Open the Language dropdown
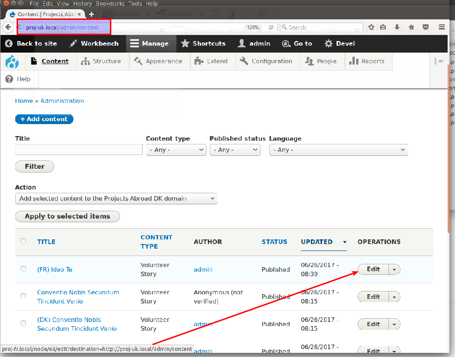455x357 pixels. [x=339, y=150]
